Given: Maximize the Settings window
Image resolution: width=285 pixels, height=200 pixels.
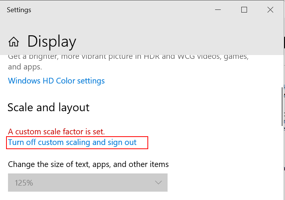Looking at the screenshot, I should coord(244,10).
